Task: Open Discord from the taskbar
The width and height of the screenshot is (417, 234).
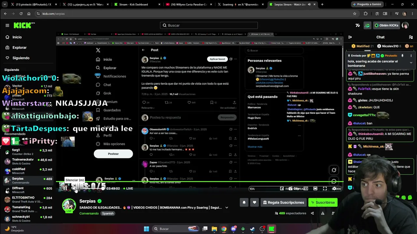Action: coord(233,229)
